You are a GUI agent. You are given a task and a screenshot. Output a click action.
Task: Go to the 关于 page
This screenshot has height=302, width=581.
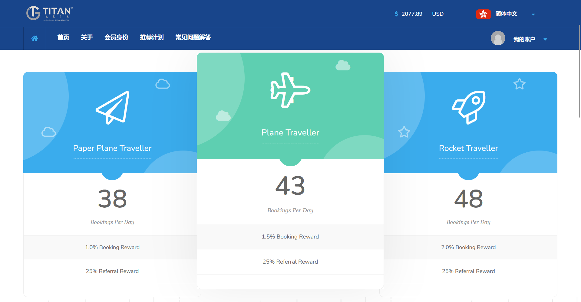click(87, 37)
